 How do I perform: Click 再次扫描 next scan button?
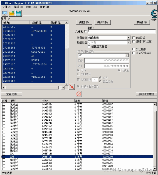(x=103, y=22)
